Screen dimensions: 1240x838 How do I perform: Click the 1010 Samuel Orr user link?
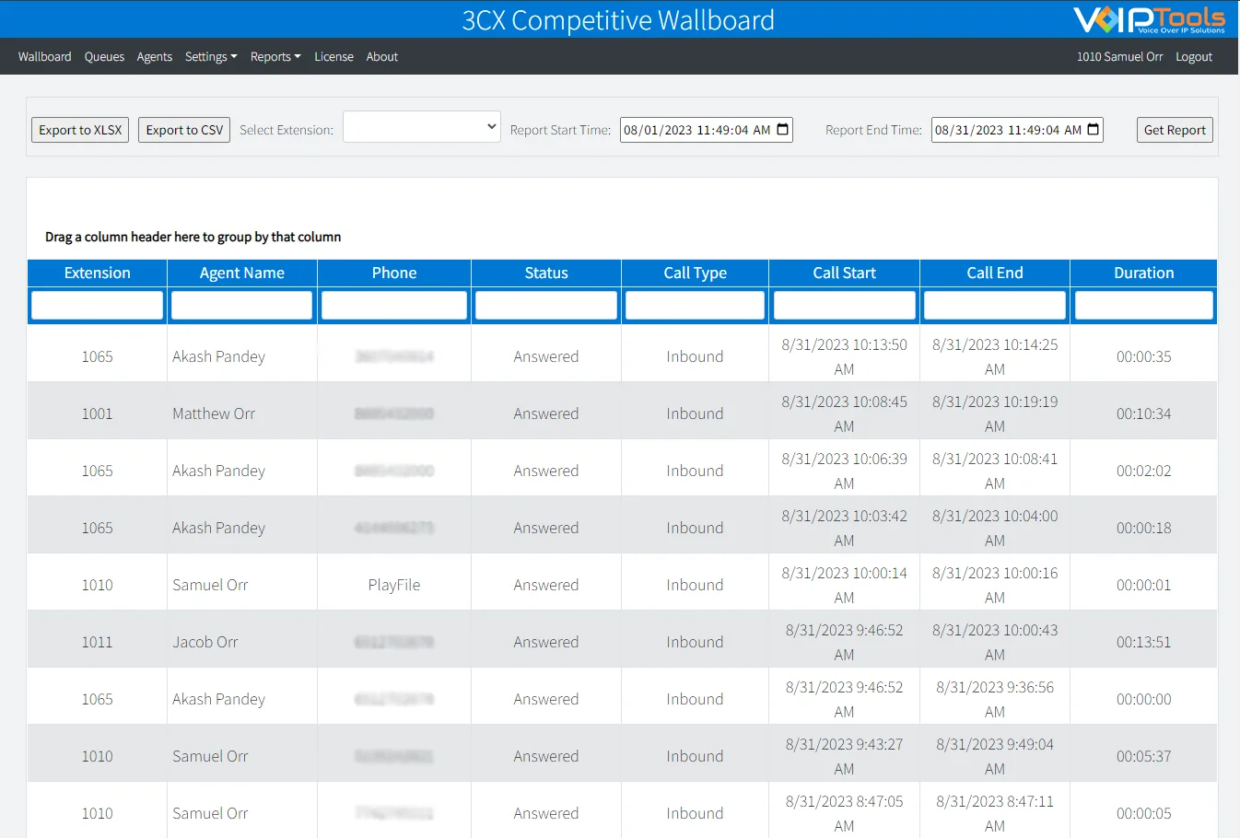click(1119, 57)
